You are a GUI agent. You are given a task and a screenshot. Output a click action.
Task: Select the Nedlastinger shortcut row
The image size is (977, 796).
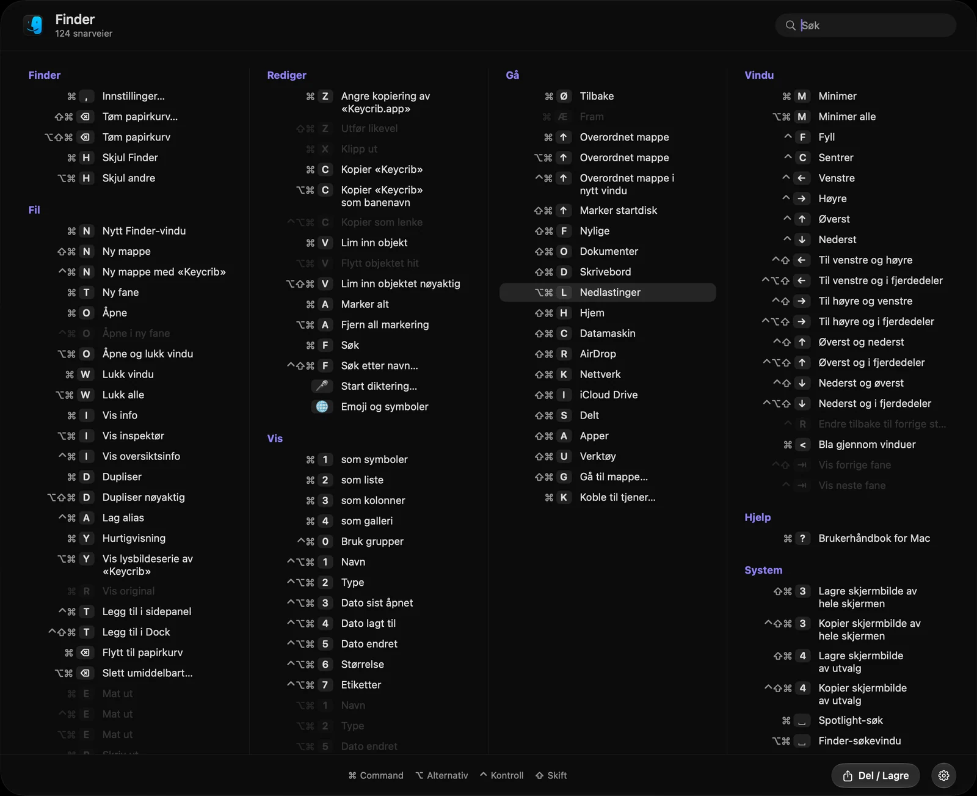click(x=608, y=293)
